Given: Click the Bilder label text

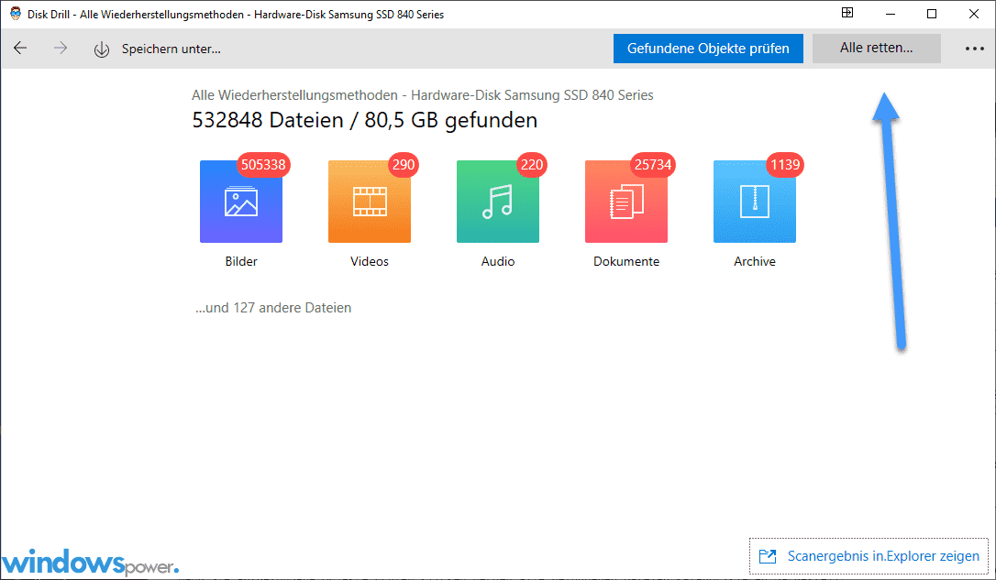Looking at the screenshot, I should 241,261.
